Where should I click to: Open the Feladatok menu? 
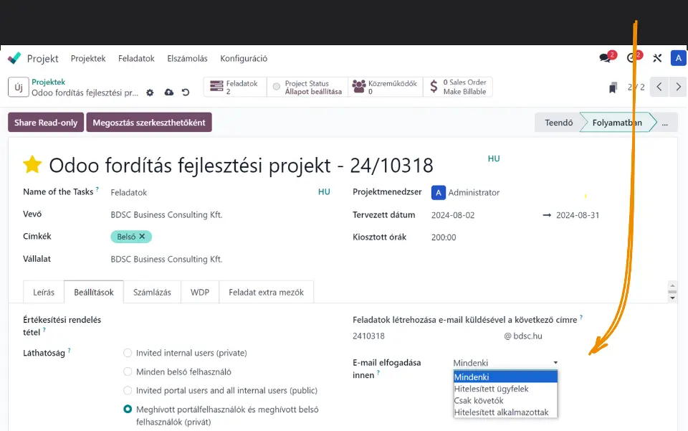click(136, 58)
